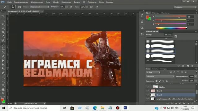This screenshot has width=198, height=111.
Task: Select the Слой 2 layer row
Action: pos(170,91)
